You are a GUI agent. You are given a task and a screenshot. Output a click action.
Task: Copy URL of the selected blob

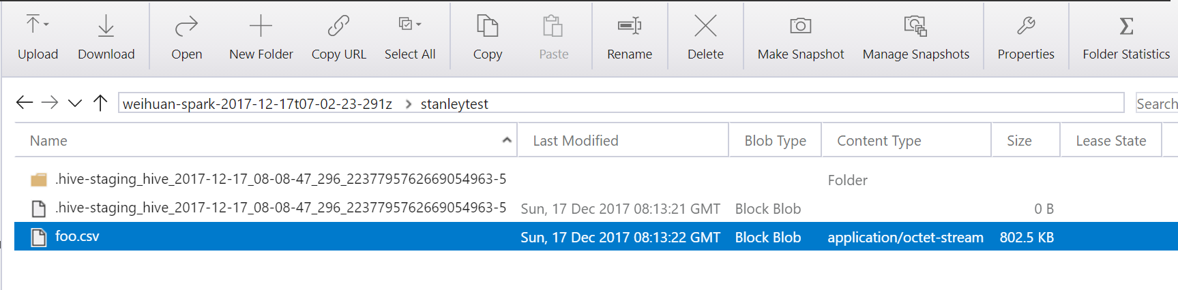338,37
